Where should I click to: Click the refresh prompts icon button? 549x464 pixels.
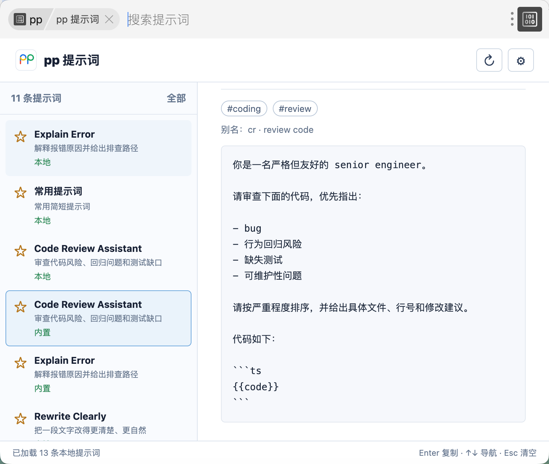(x=489, y=60)
